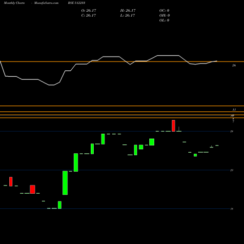244x244 pixels.
Task: Click the "Monthly Charts" title text
Action: pos(14,3)
